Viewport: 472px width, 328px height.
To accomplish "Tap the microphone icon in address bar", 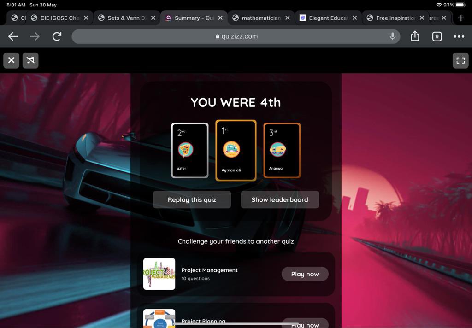I will tap(393, 36).
